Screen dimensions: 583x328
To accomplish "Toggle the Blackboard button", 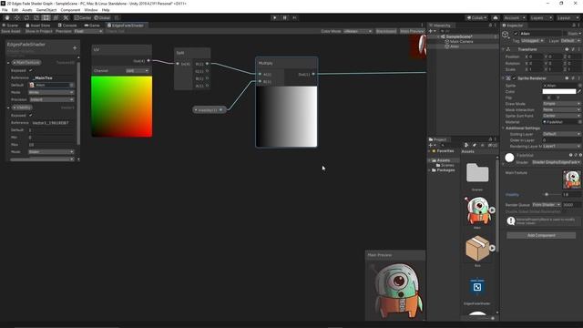I will coord(386,31).
